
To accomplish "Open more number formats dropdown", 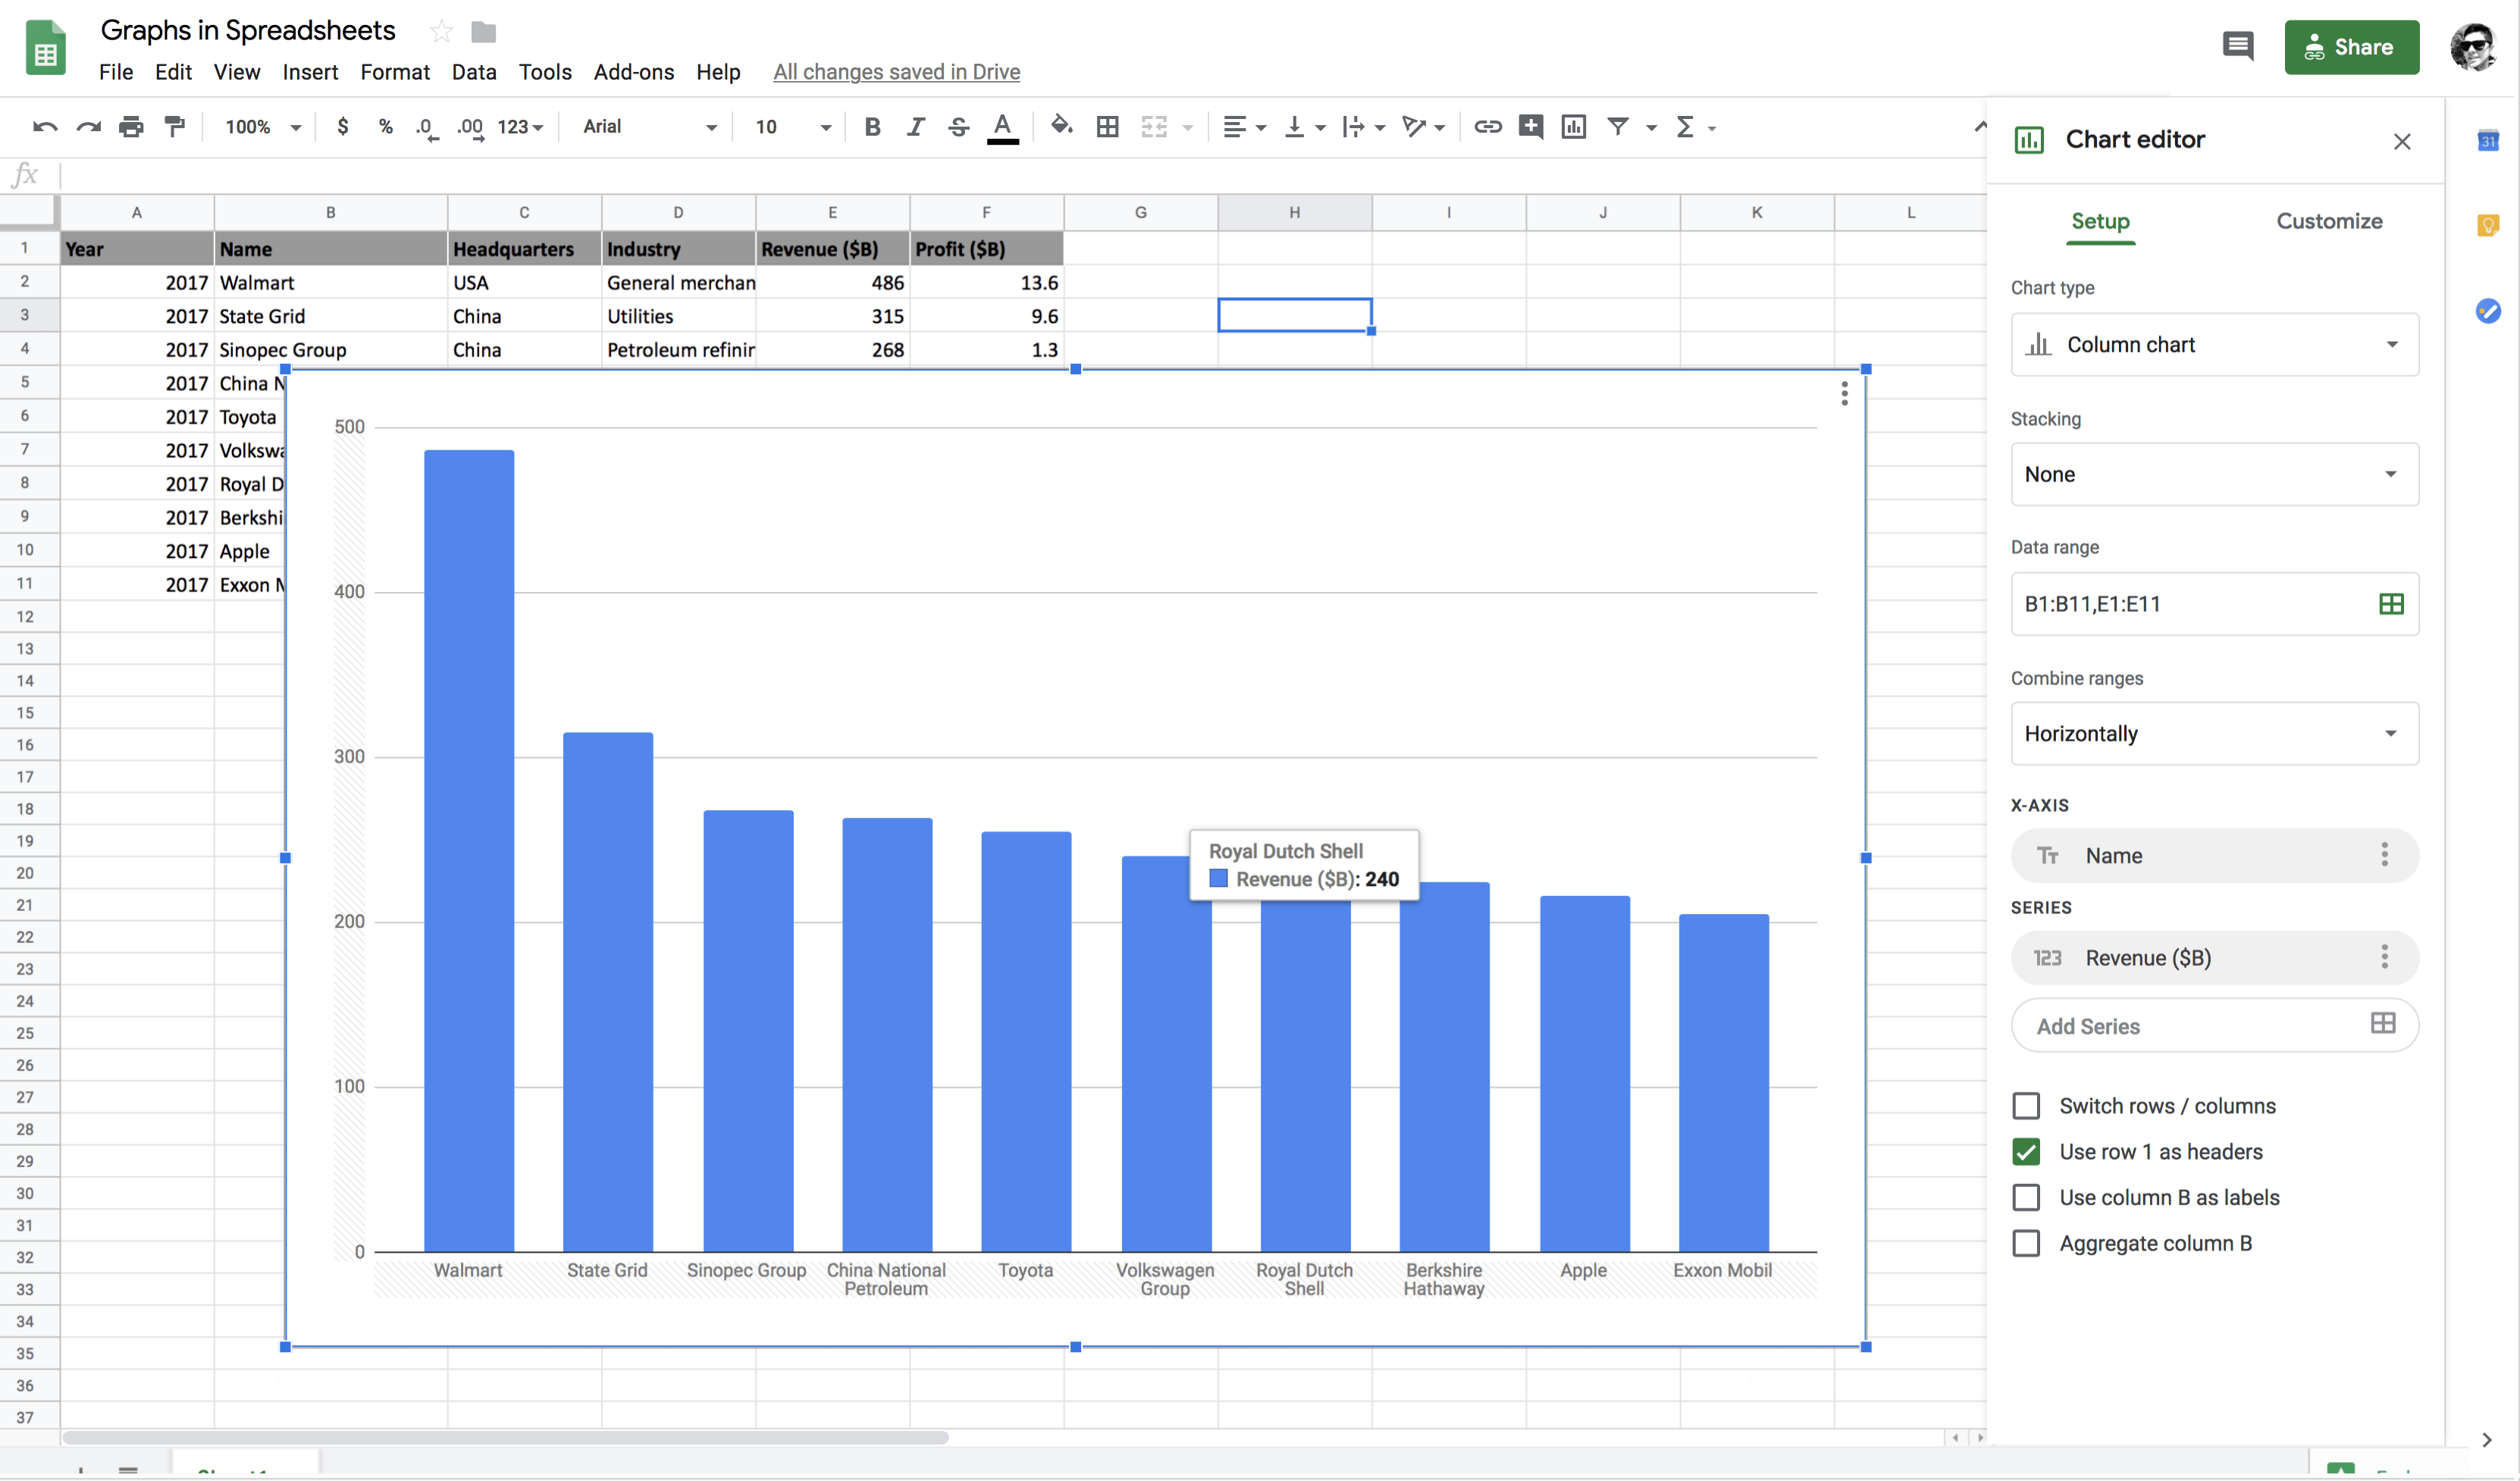I will [520, 127].
